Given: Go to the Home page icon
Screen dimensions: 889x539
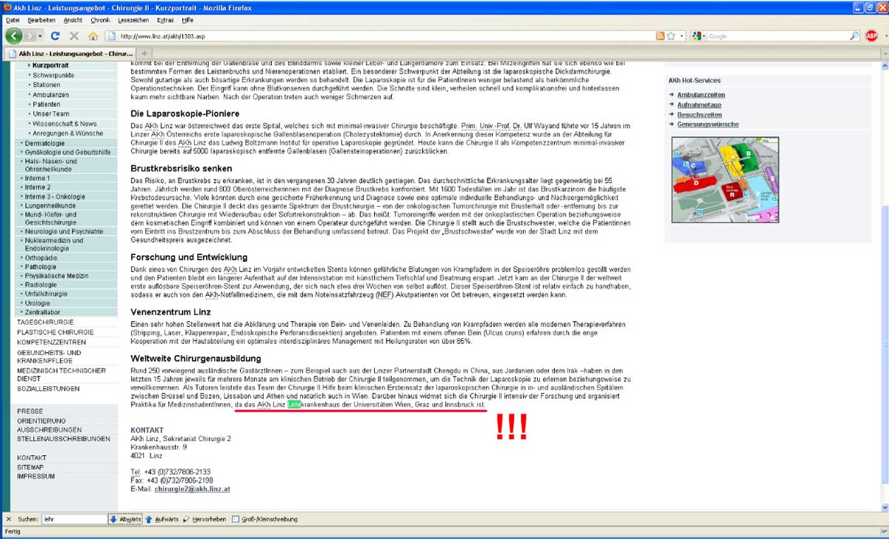Looking at the screenshot, I should click(x=93, y=36).
